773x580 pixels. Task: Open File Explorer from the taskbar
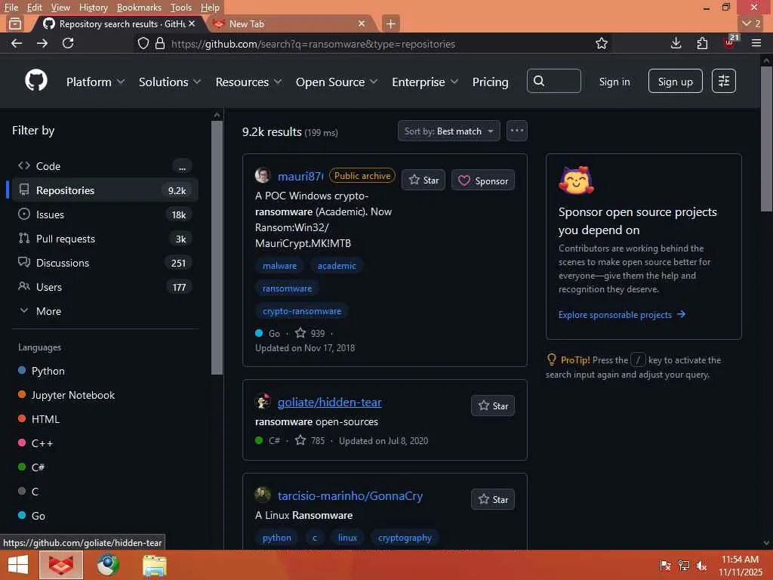click(x=155, y=565)
